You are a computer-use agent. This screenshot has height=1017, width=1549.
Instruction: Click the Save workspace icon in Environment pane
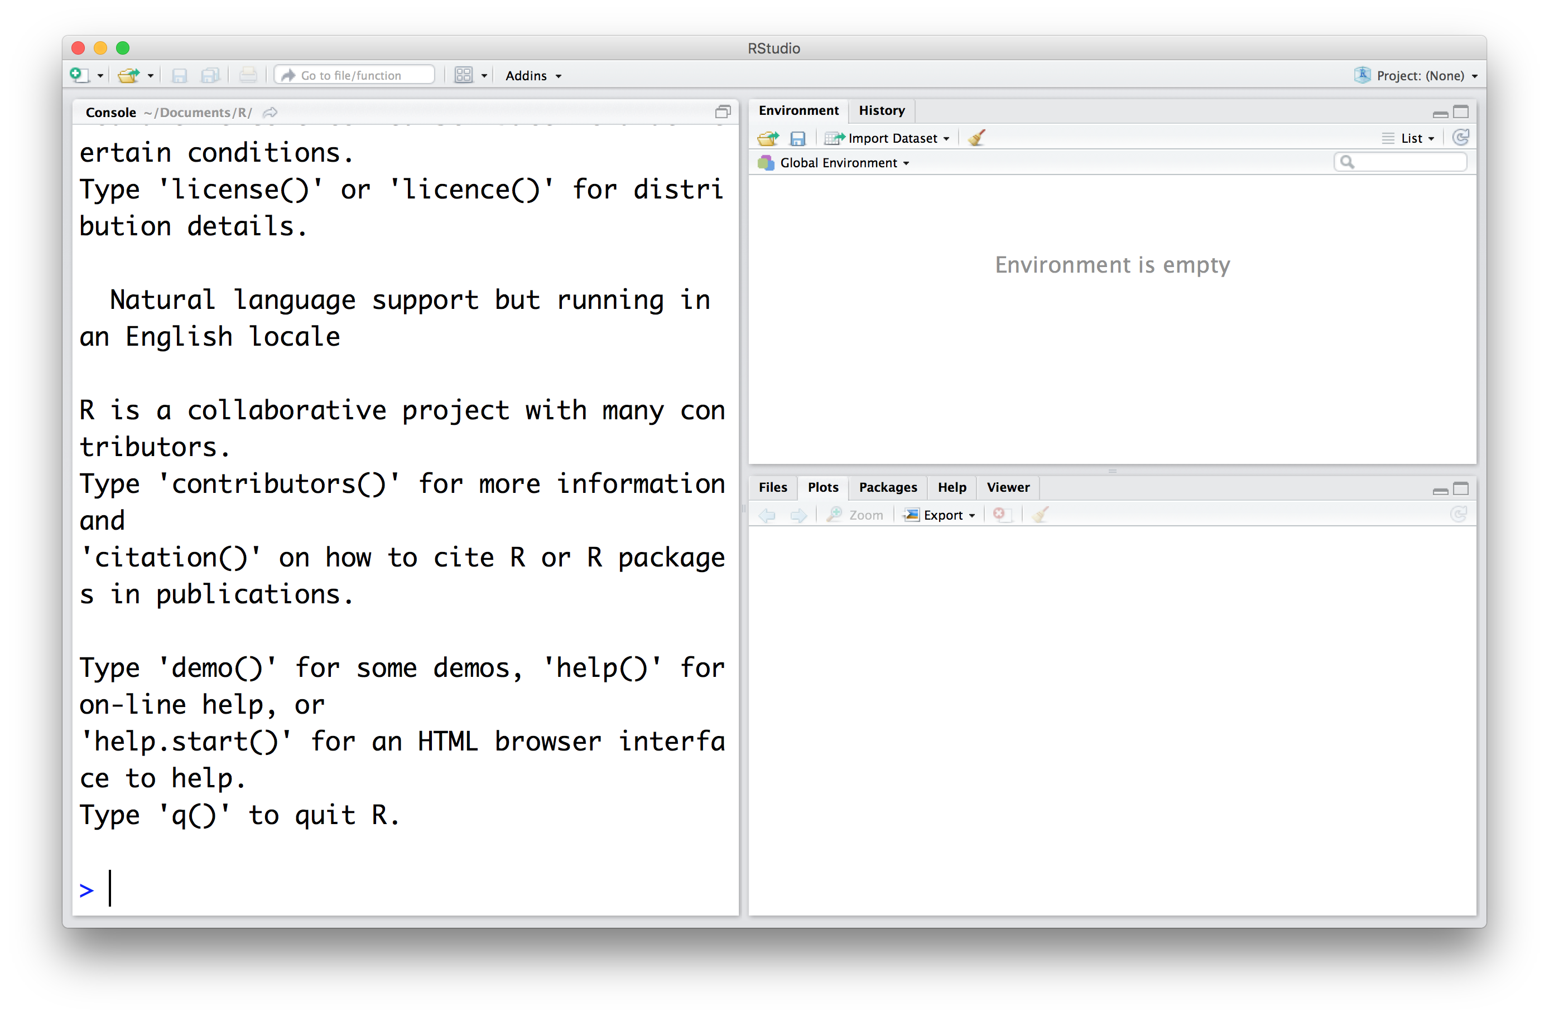click(797, 138)
